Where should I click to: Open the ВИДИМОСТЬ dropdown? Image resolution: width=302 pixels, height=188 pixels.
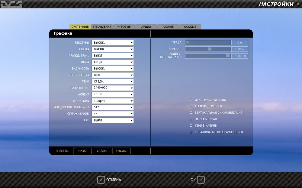point(112,69)
